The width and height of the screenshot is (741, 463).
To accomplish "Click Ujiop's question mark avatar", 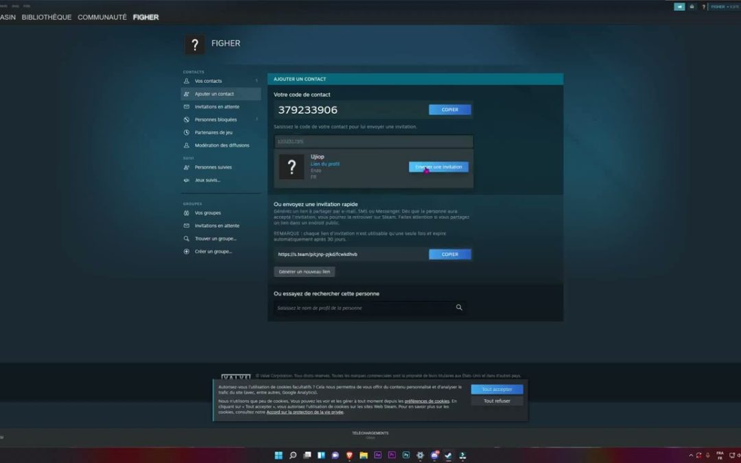I will tap(292, 167).
